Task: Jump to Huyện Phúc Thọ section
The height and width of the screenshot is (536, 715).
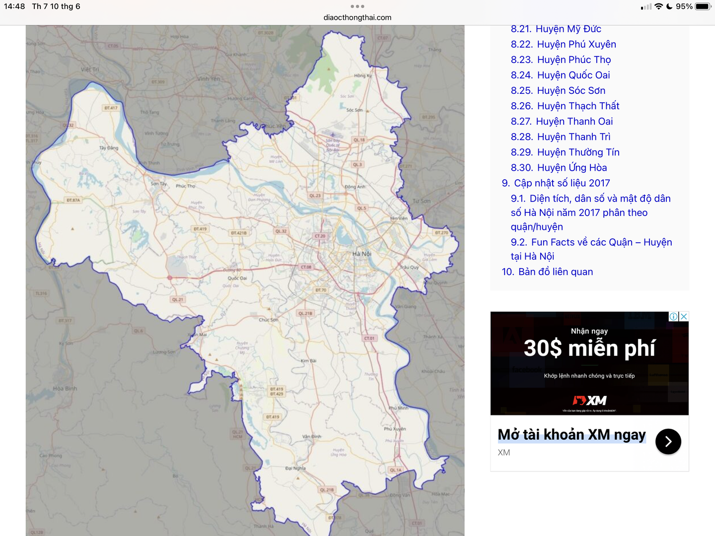Action: (x=561, y=60)
